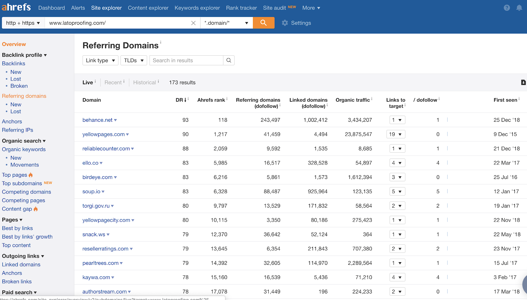Click the export download icon above the table
527x300 pixels.
pos(523,83)
